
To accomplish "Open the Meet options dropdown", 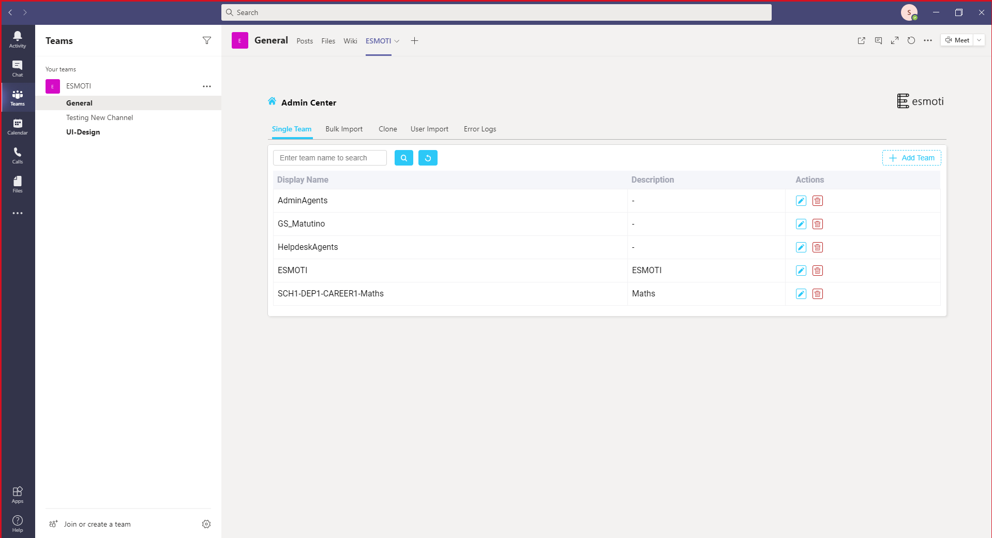I will coord(979,40).
